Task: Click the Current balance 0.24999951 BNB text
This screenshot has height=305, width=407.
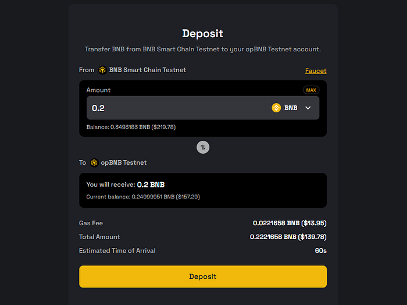Action: click(x=143, y=197)
